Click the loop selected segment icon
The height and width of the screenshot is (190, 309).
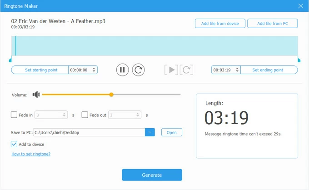pos(187,70)
